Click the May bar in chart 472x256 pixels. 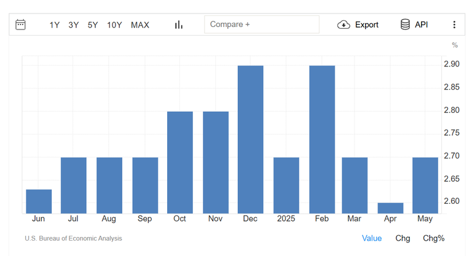[425, 185]
